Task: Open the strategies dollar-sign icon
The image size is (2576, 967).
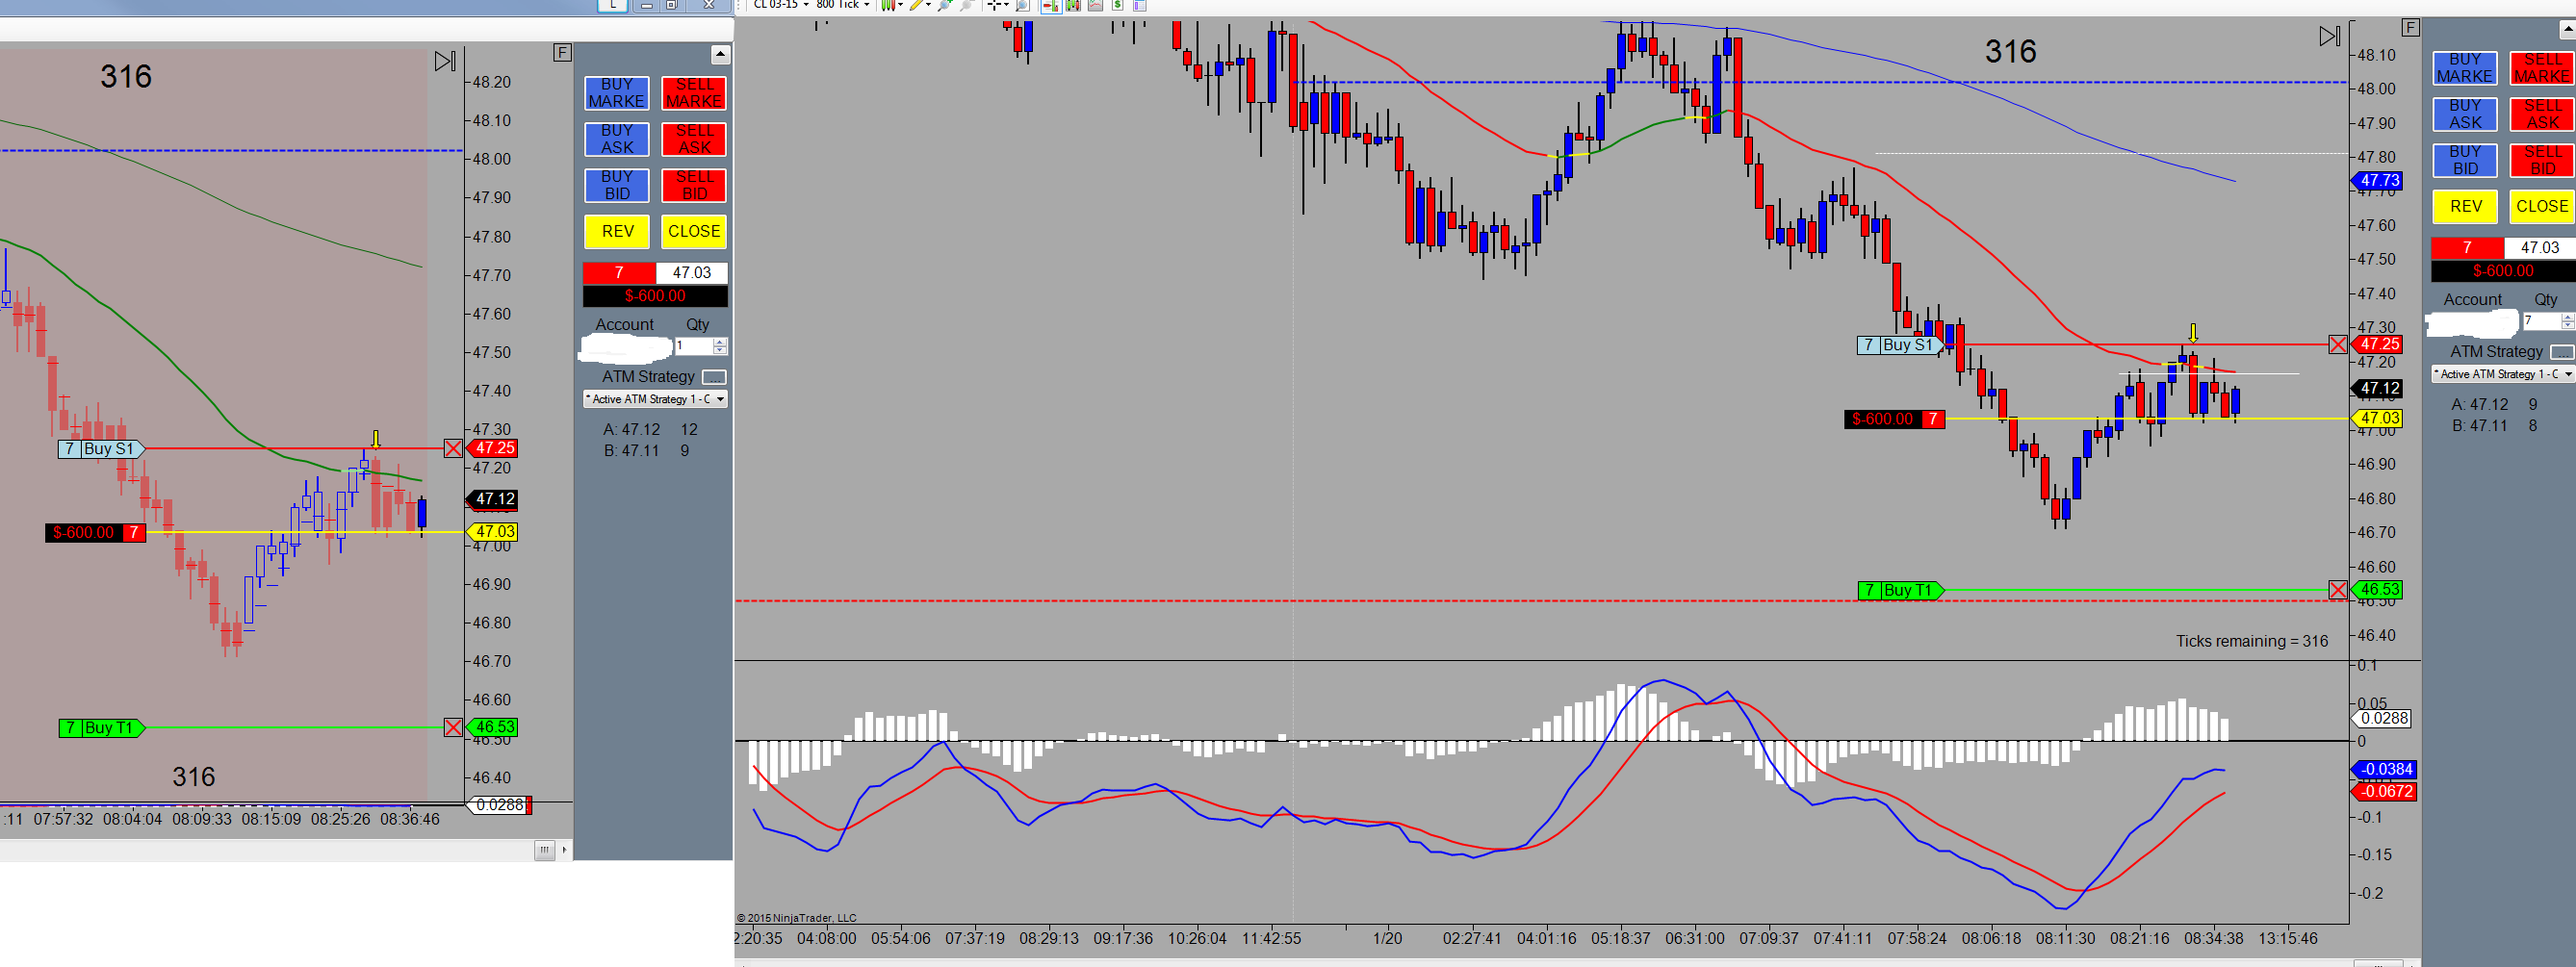Action: 1117,5
